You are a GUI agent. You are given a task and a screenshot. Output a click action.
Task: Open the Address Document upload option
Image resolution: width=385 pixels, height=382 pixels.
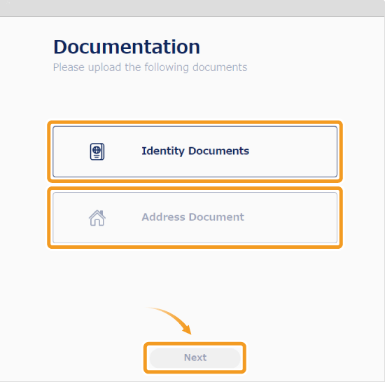195,217
